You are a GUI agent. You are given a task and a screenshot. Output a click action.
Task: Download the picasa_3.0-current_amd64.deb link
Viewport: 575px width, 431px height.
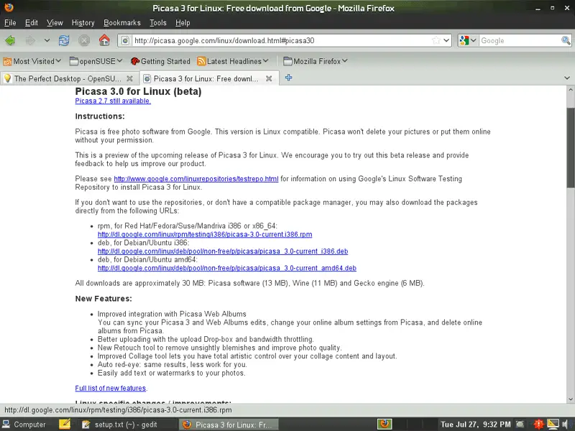tap(227, 268)
